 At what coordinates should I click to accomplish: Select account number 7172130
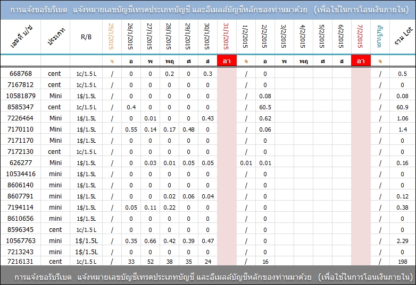[x=21, y=152]
